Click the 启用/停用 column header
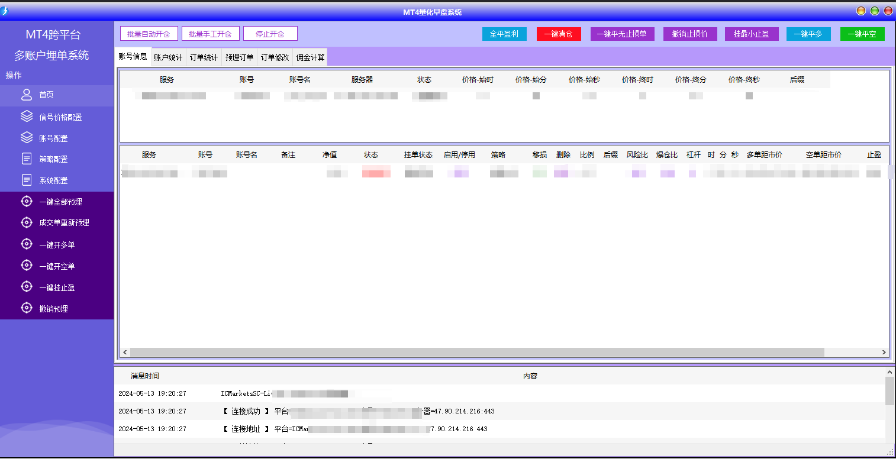This screenshot has height=459, width=896. click(459, 155)
